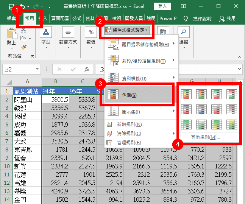Click the Format Painter brush icon

[23, 47]
